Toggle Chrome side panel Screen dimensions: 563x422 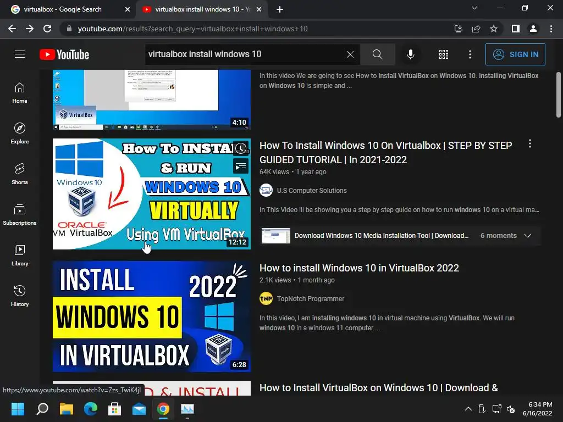516,29
